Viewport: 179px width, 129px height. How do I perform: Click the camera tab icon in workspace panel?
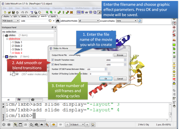[33, 100]
